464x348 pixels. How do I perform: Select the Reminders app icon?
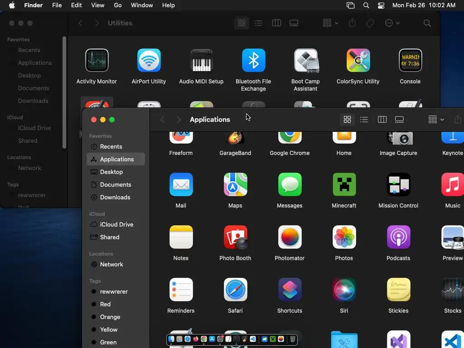pyautogui.click(x=181, y=290)
